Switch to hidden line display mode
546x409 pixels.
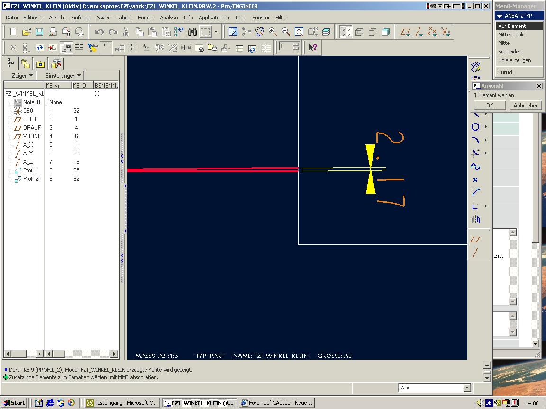click(x=359, y=32)
